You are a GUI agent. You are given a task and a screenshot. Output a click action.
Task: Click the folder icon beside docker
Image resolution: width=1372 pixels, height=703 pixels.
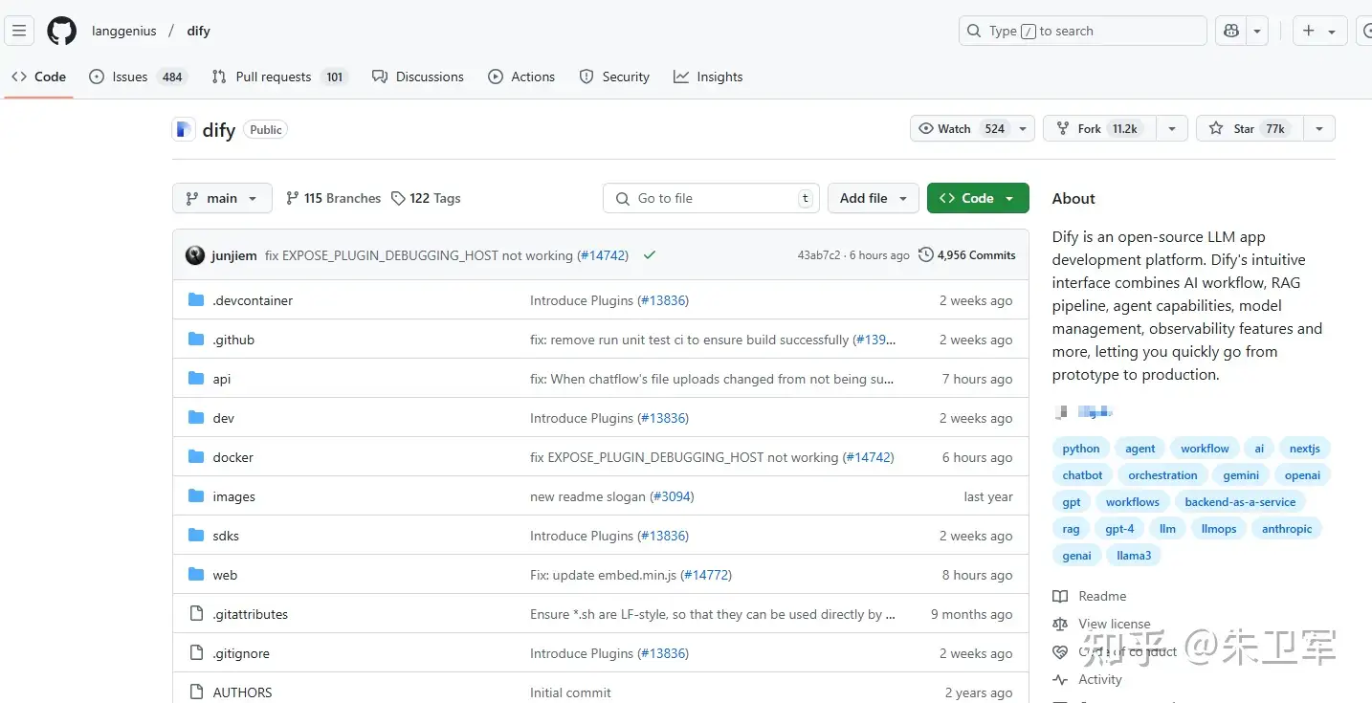(196, 457)
